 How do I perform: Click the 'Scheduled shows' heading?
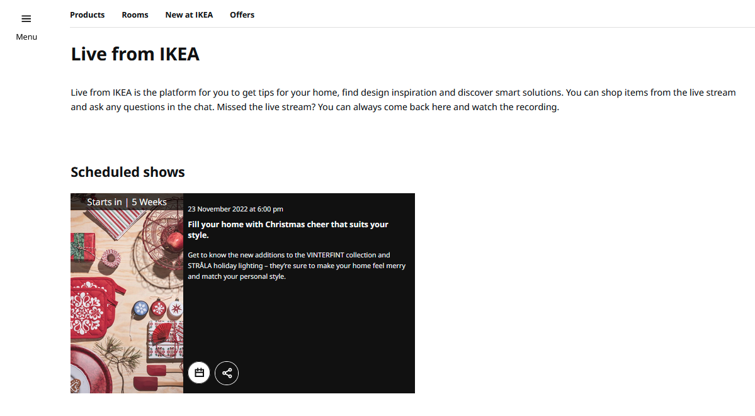pyautogui.click(x=128, y=172)
